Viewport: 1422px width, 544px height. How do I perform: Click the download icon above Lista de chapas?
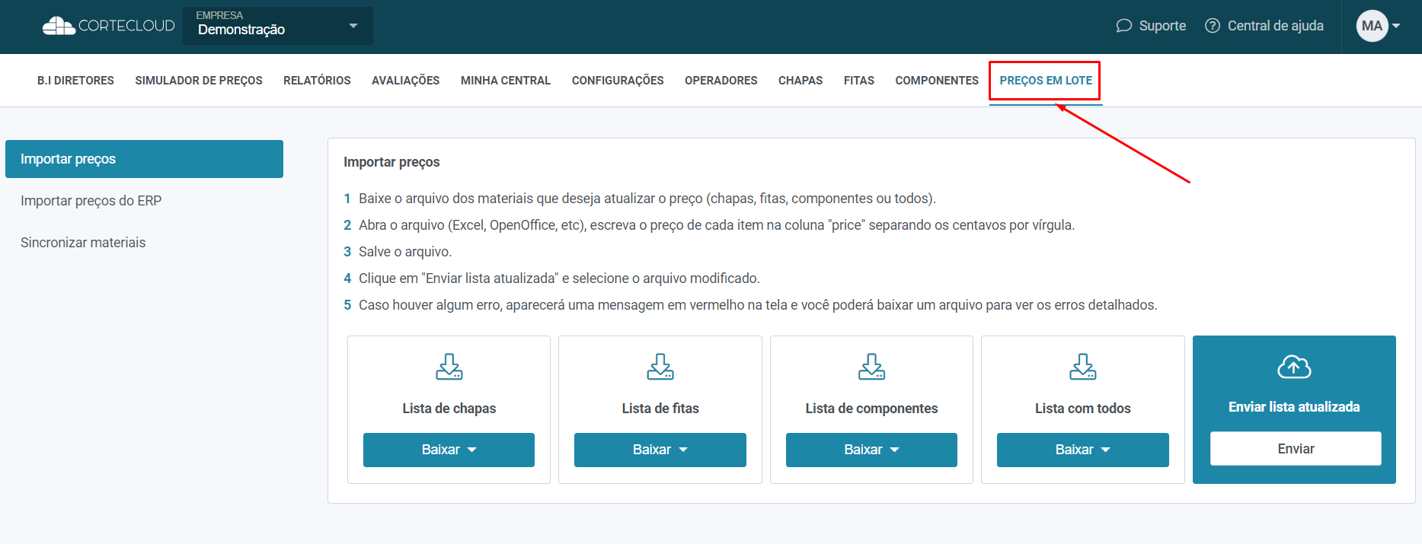(449, 367)
